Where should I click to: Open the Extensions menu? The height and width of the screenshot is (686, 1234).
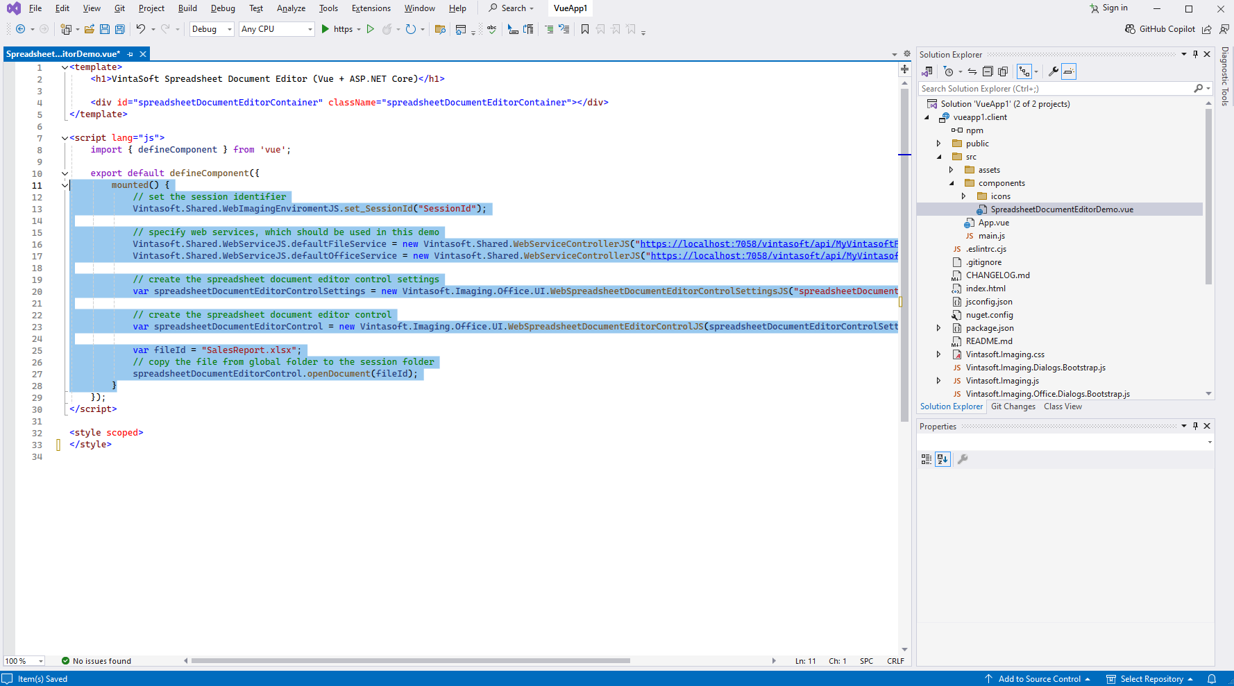click(x=371, y=8)
